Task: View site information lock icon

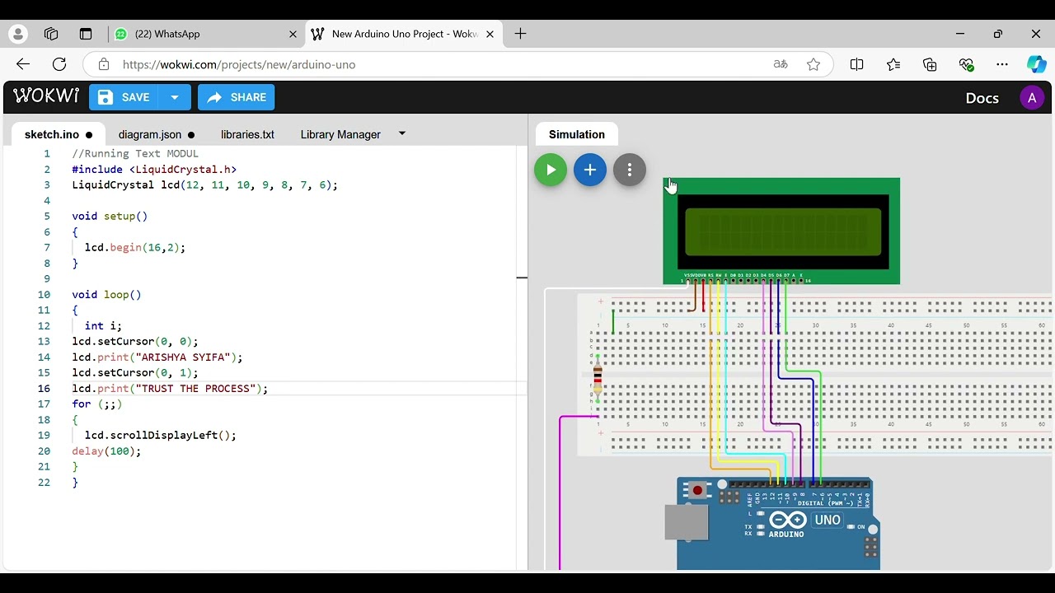Action: point(103,64)
